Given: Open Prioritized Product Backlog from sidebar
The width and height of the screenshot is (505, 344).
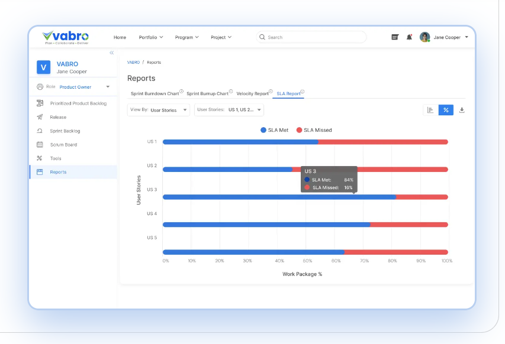Looking at the screenshot, I should click(78, 103).
